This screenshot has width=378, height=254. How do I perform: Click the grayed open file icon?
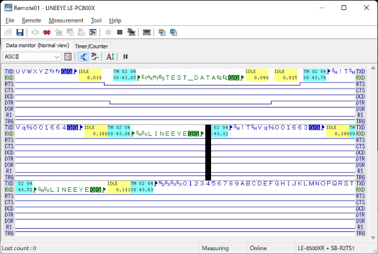point(8,32)
